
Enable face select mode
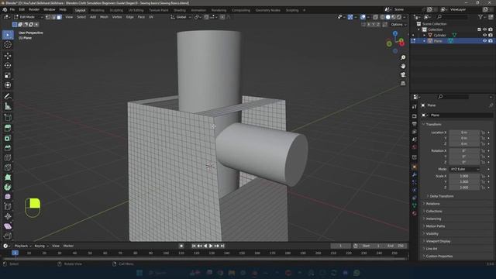[59, 17]
